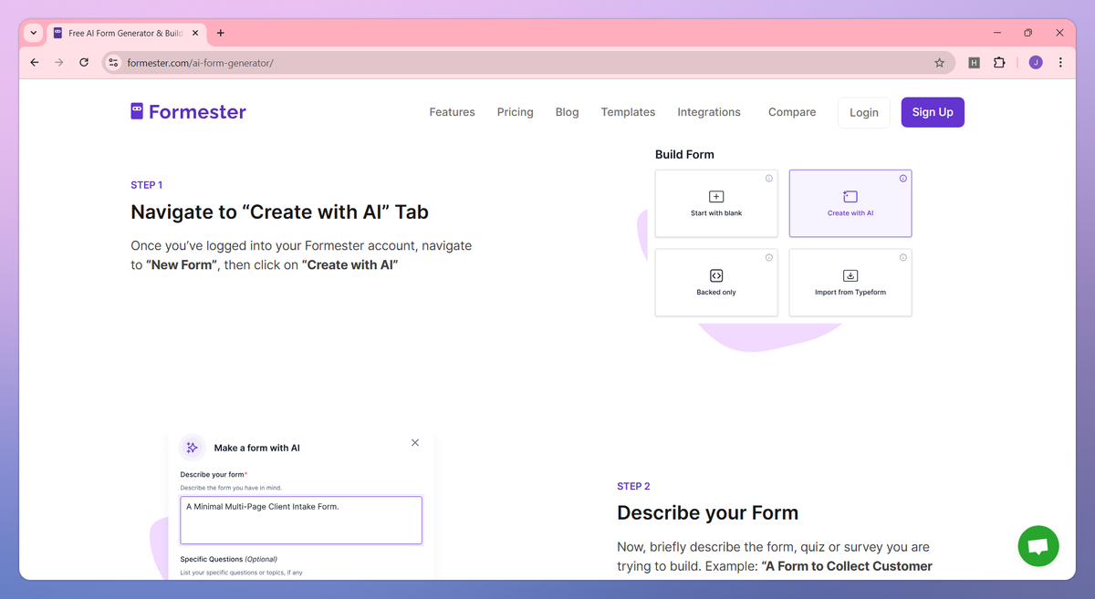Viewport: 1095px width, 599px height.
Task: Click info icon on Backed only card
Action: point(769,258)
